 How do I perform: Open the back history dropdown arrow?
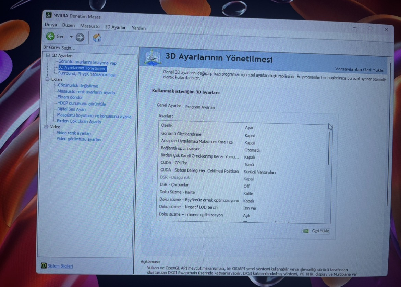71,37
